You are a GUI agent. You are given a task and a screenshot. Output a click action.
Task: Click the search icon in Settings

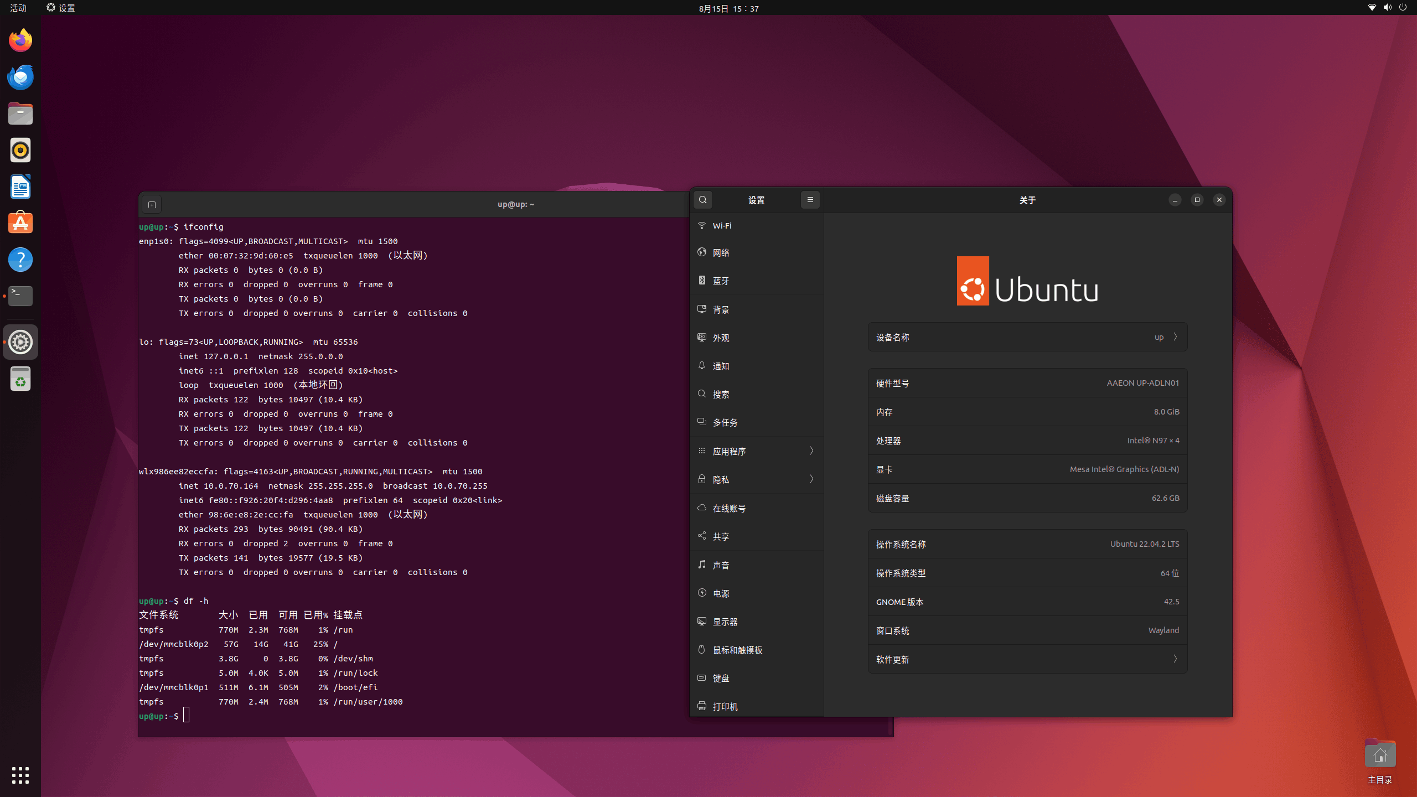(x=703, y=200)
